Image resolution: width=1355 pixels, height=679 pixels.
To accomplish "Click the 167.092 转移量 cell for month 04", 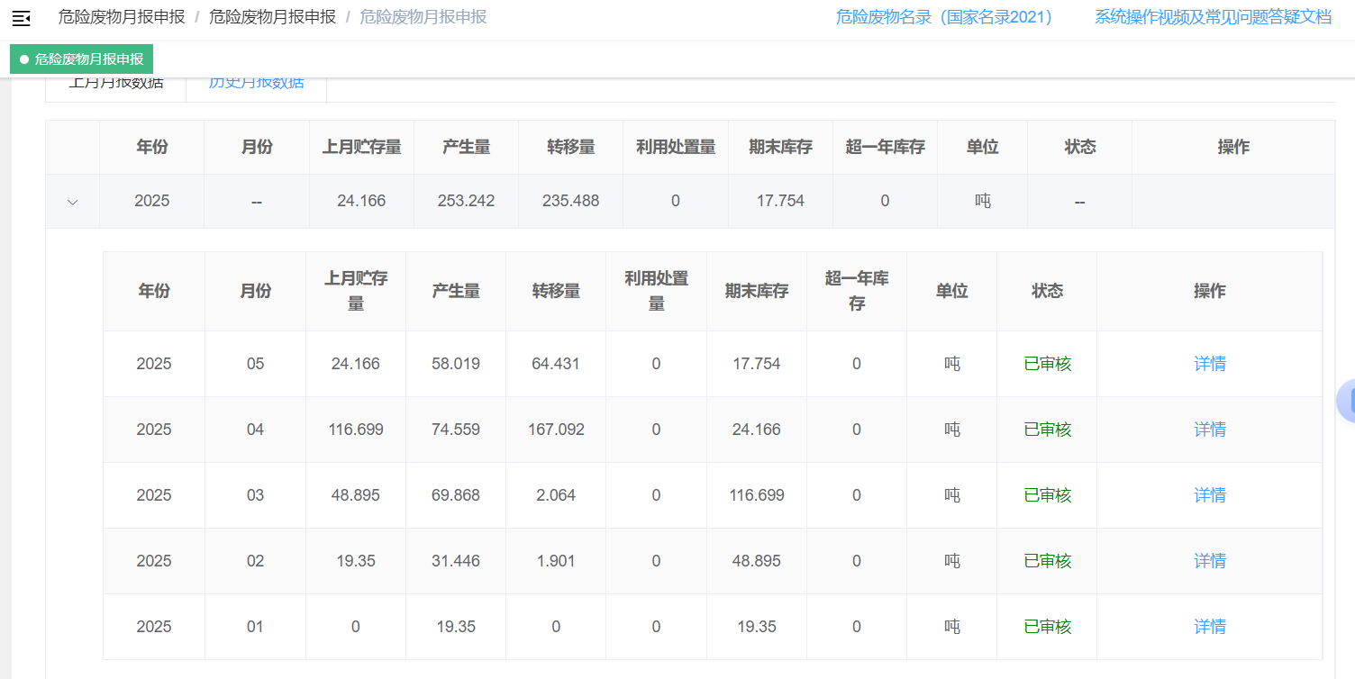I will (556, 430).
